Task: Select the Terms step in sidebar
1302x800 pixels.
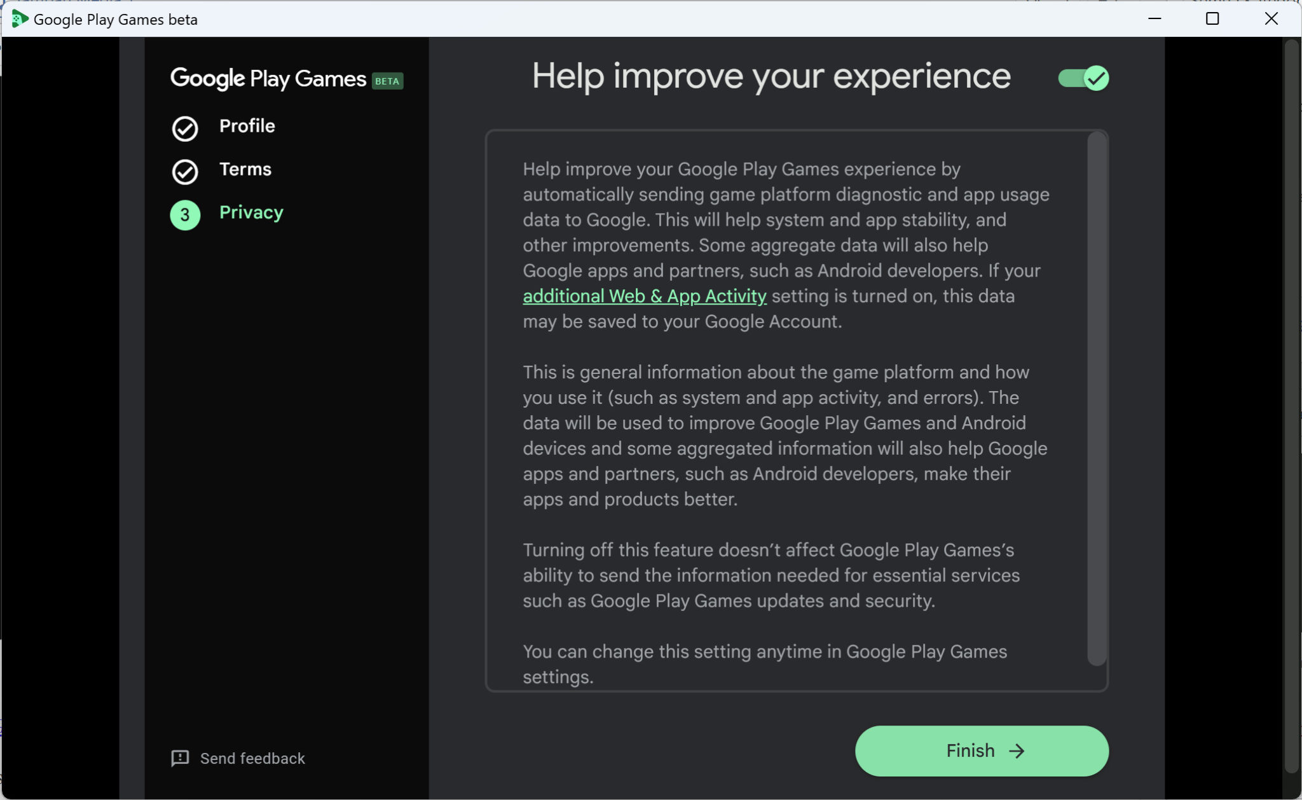Action: [x=245, y=169]
